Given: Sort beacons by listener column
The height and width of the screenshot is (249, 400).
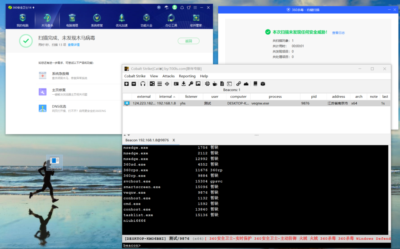Looking at the screenshot, I should click(191, 97).
